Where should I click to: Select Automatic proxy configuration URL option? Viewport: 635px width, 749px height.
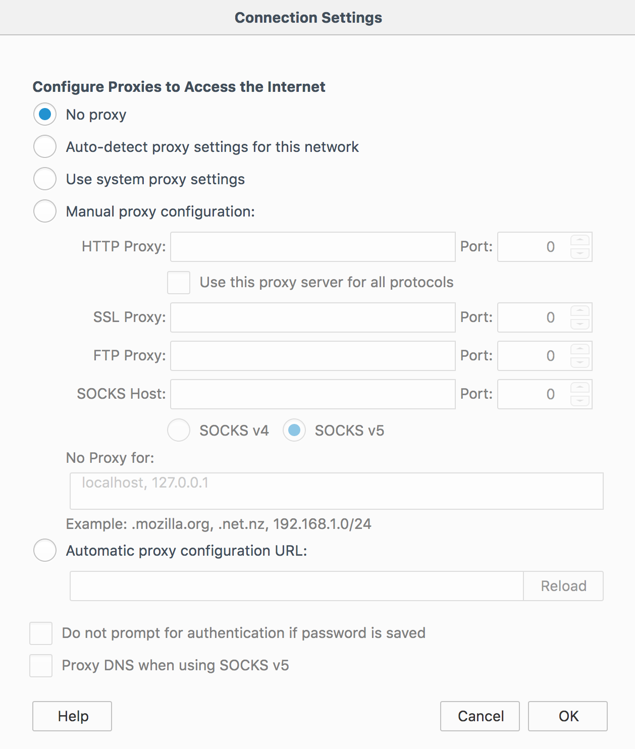point(45,551)
